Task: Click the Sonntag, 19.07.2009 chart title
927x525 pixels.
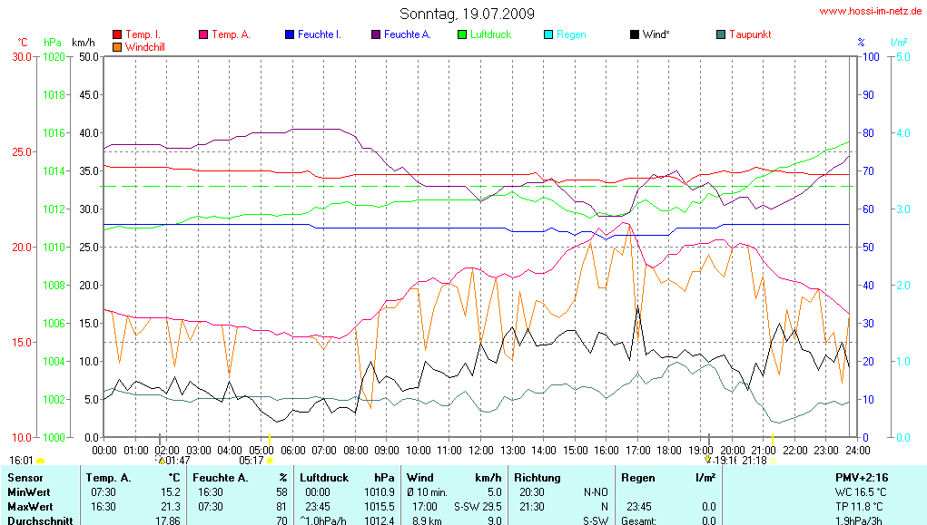Action: [467, 14]
